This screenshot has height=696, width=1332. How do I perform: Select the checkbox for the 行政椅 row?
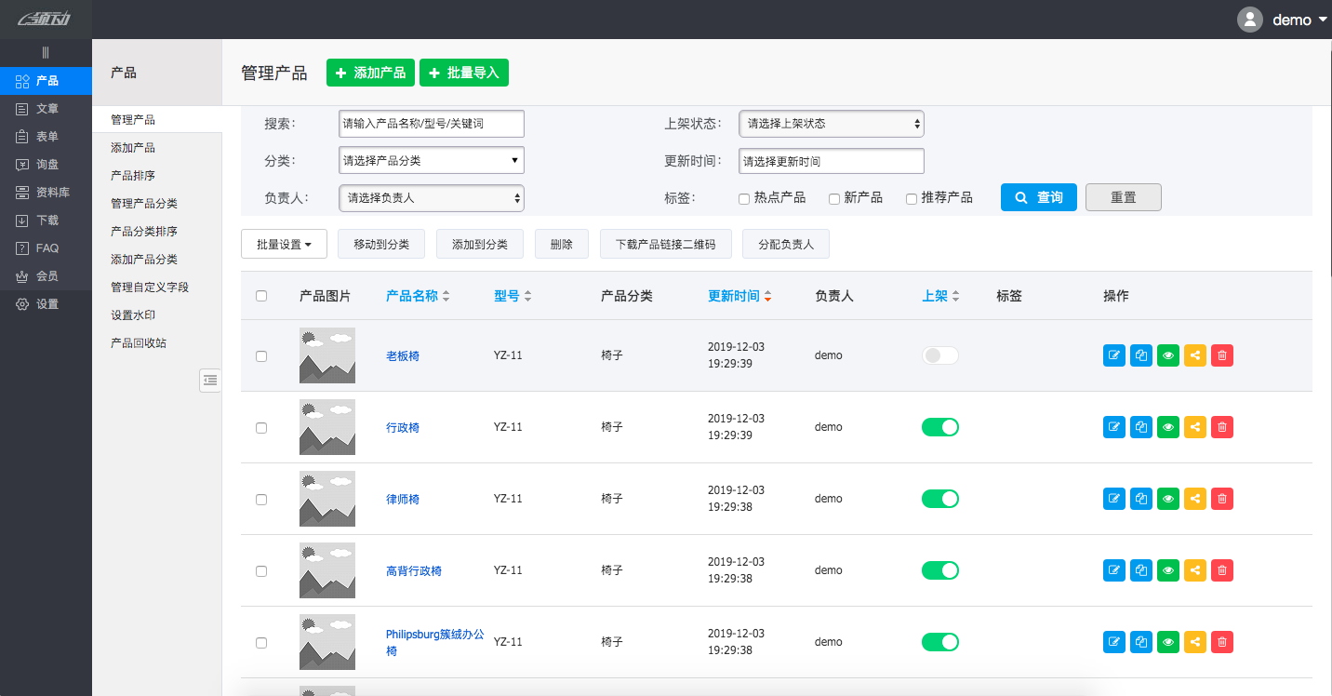tap(261, 427)
